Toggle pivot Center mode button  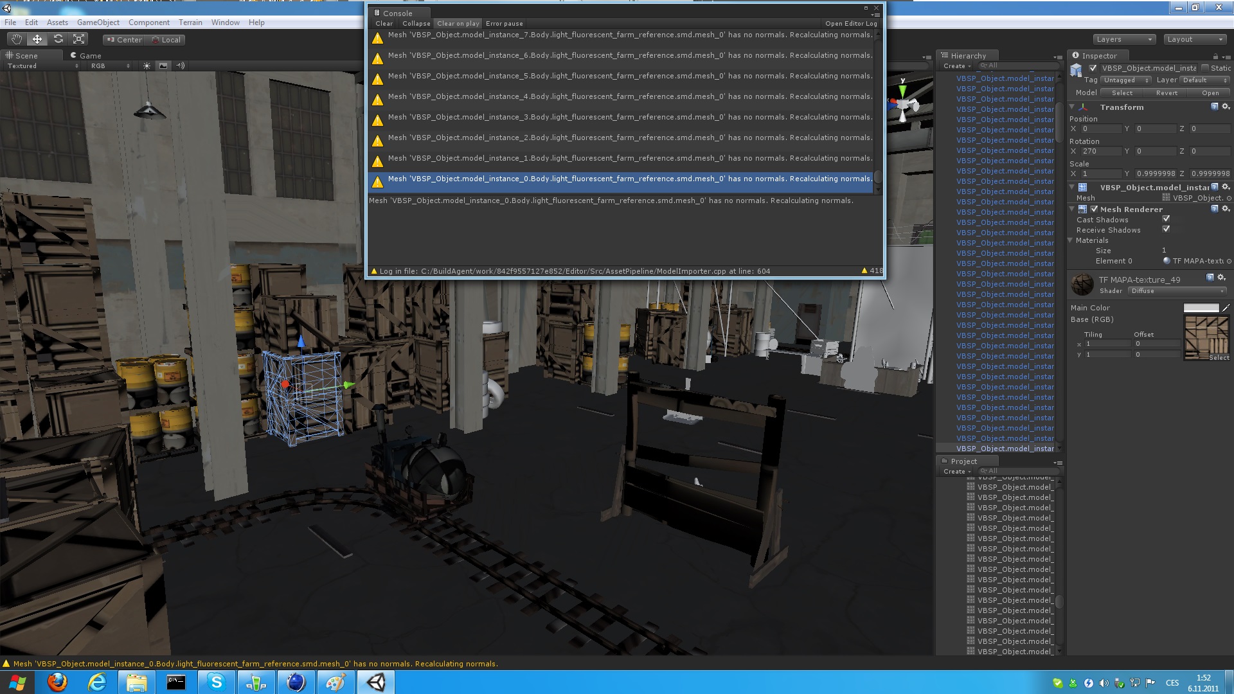pyautogui.click(x=123, y=39)
